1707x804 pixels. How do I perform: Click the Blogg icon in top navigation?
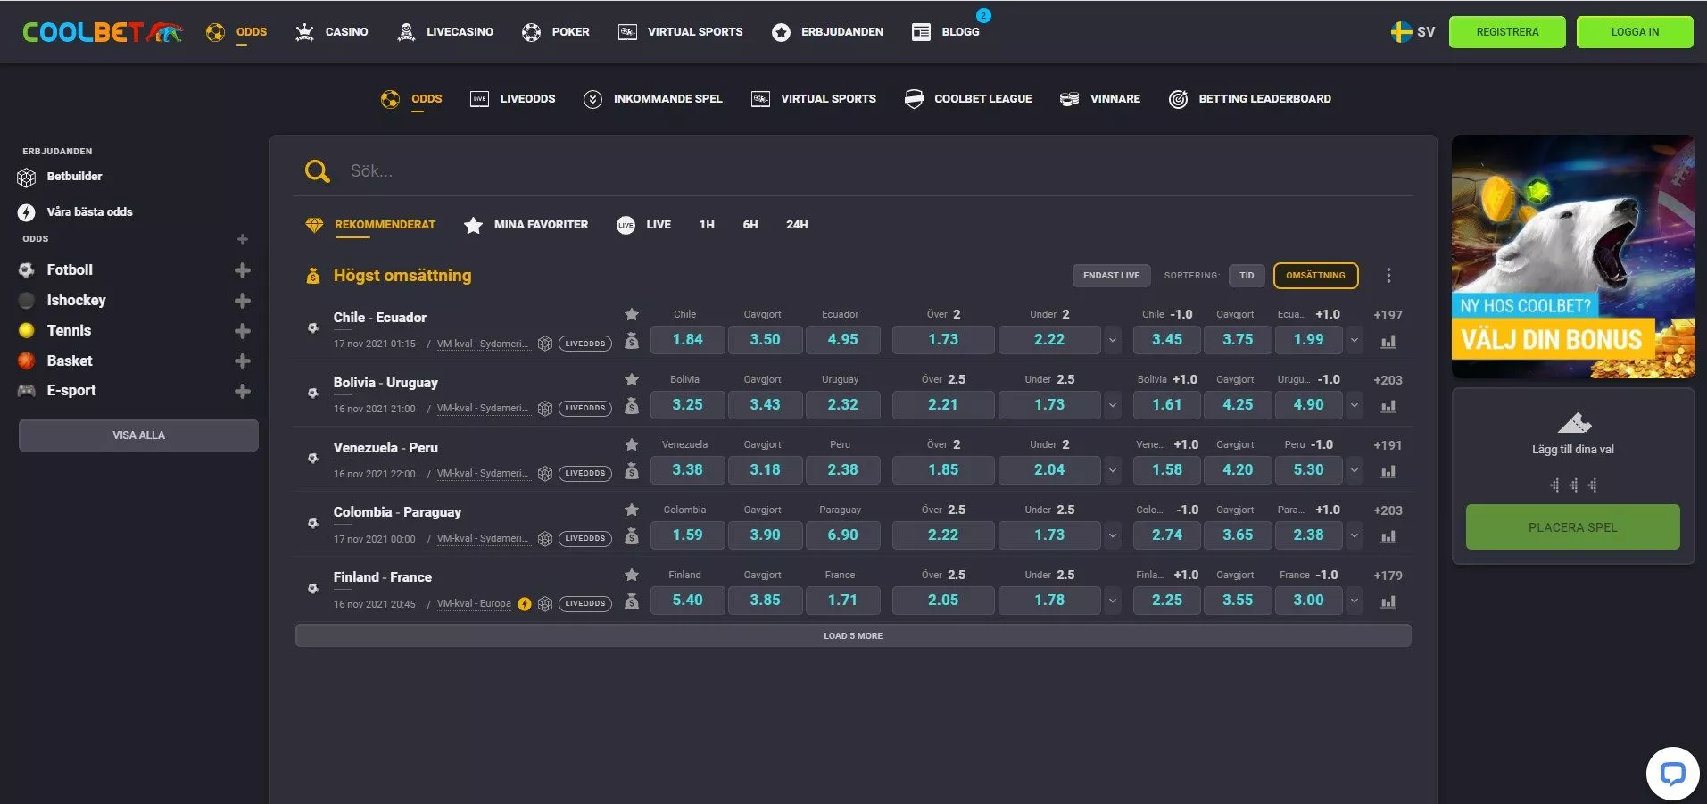[x=921, y=32]
